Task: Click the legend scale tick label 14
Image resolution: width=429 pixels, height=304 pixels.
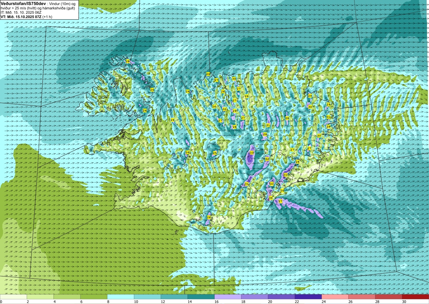Action: pyautogui.click(x=189, y=302)
